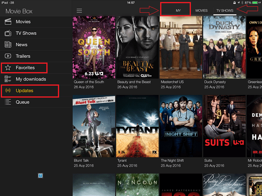Tap the location arrow in status bar
The height and width of the screenshot is (196, 262).
tap(238, 3)
